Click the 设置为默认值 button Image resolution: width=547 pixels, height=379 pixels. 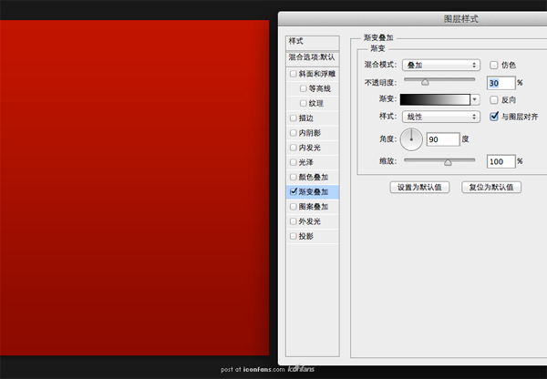coord(419,188)
